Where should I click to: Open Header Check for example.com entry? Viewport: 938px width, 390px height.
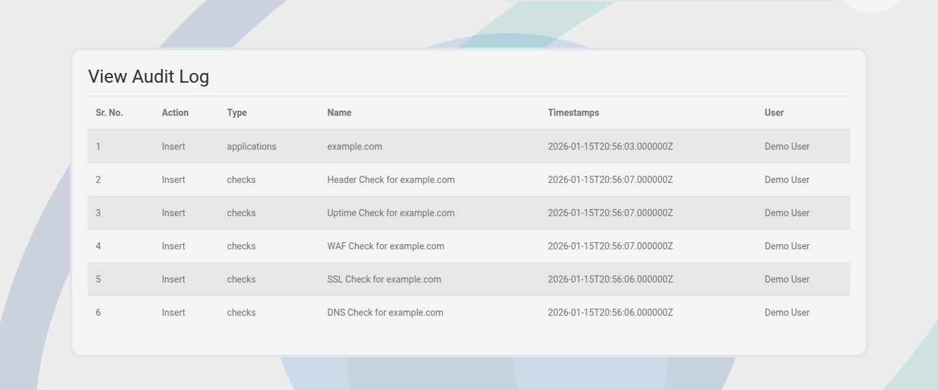pos(391,179)
